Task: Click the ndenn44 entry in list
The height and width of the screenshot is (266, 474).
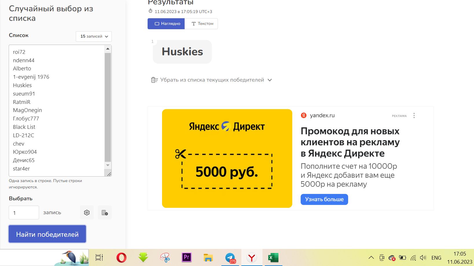Action: point(24,60)
